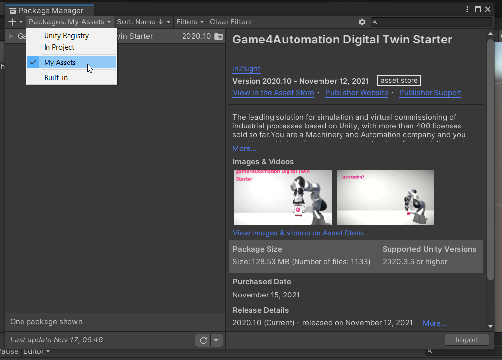Click the Import button
Image resolution: width=502 pixels, height=360 pixels.
tap(467, 340)
